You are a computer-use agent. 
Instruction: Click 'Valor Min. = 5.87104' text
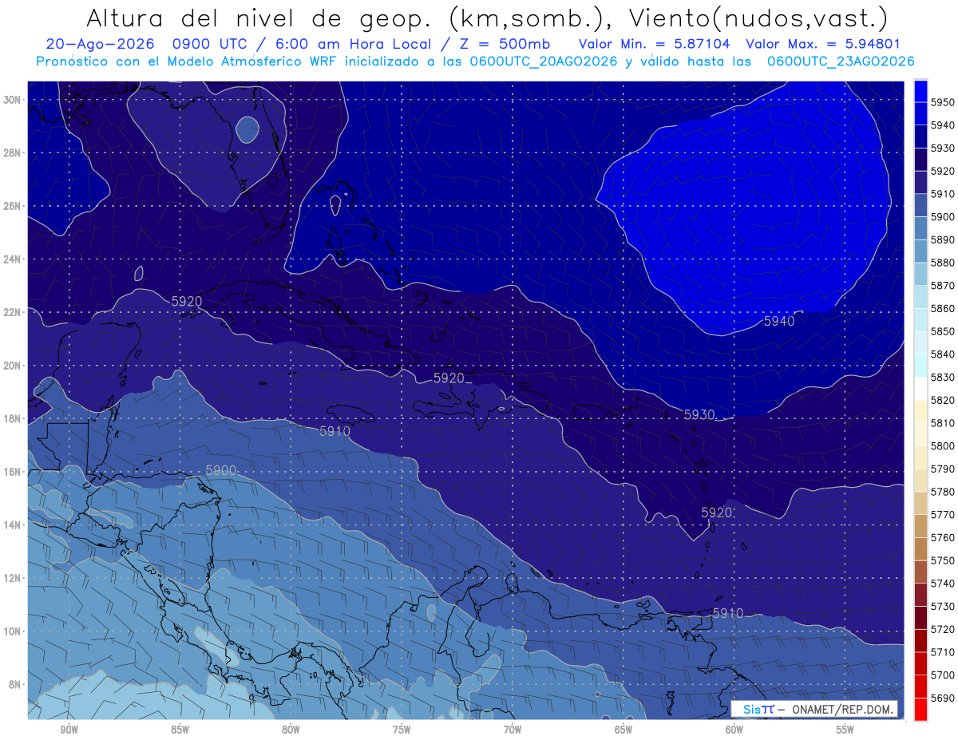654,44
